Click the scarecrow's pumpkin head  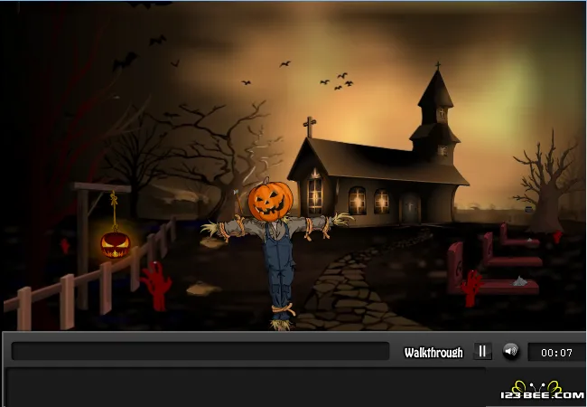point(270,201)
